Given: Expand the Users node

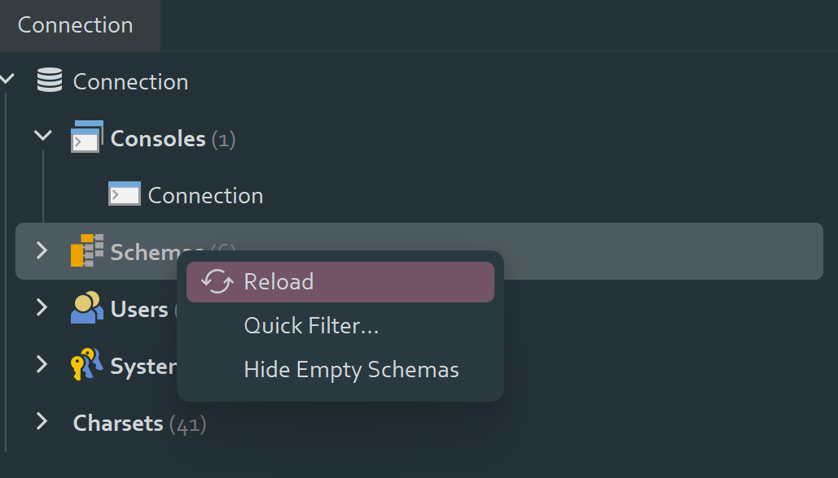Looking at the screenshot, I should point(42,307).
